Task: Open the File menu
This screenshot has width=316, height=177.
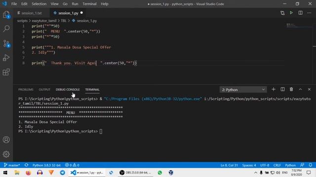Action: coord(14,4)
